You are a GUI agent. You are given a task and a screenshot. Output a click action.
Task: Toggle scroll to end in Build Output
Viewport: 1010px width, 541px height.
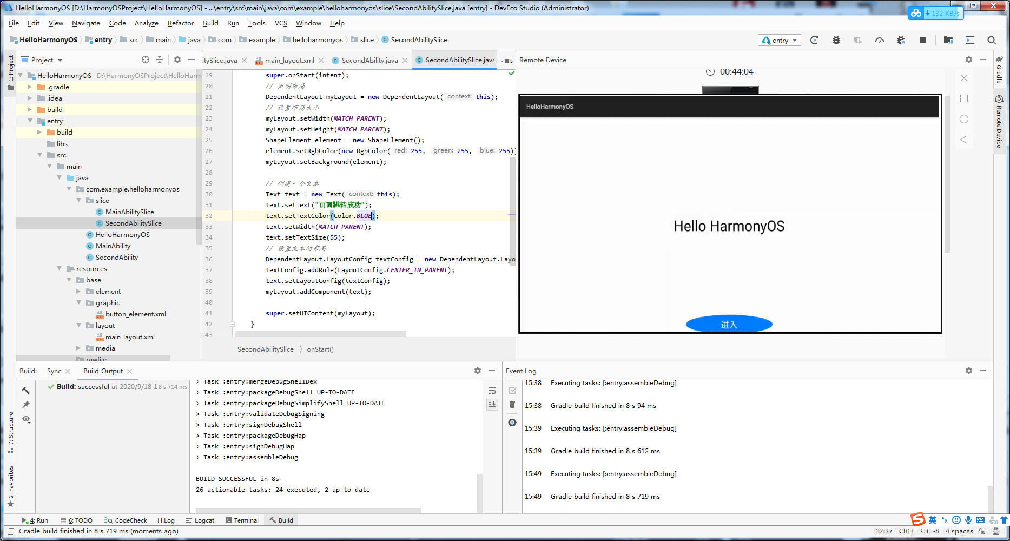pos(492,405)
